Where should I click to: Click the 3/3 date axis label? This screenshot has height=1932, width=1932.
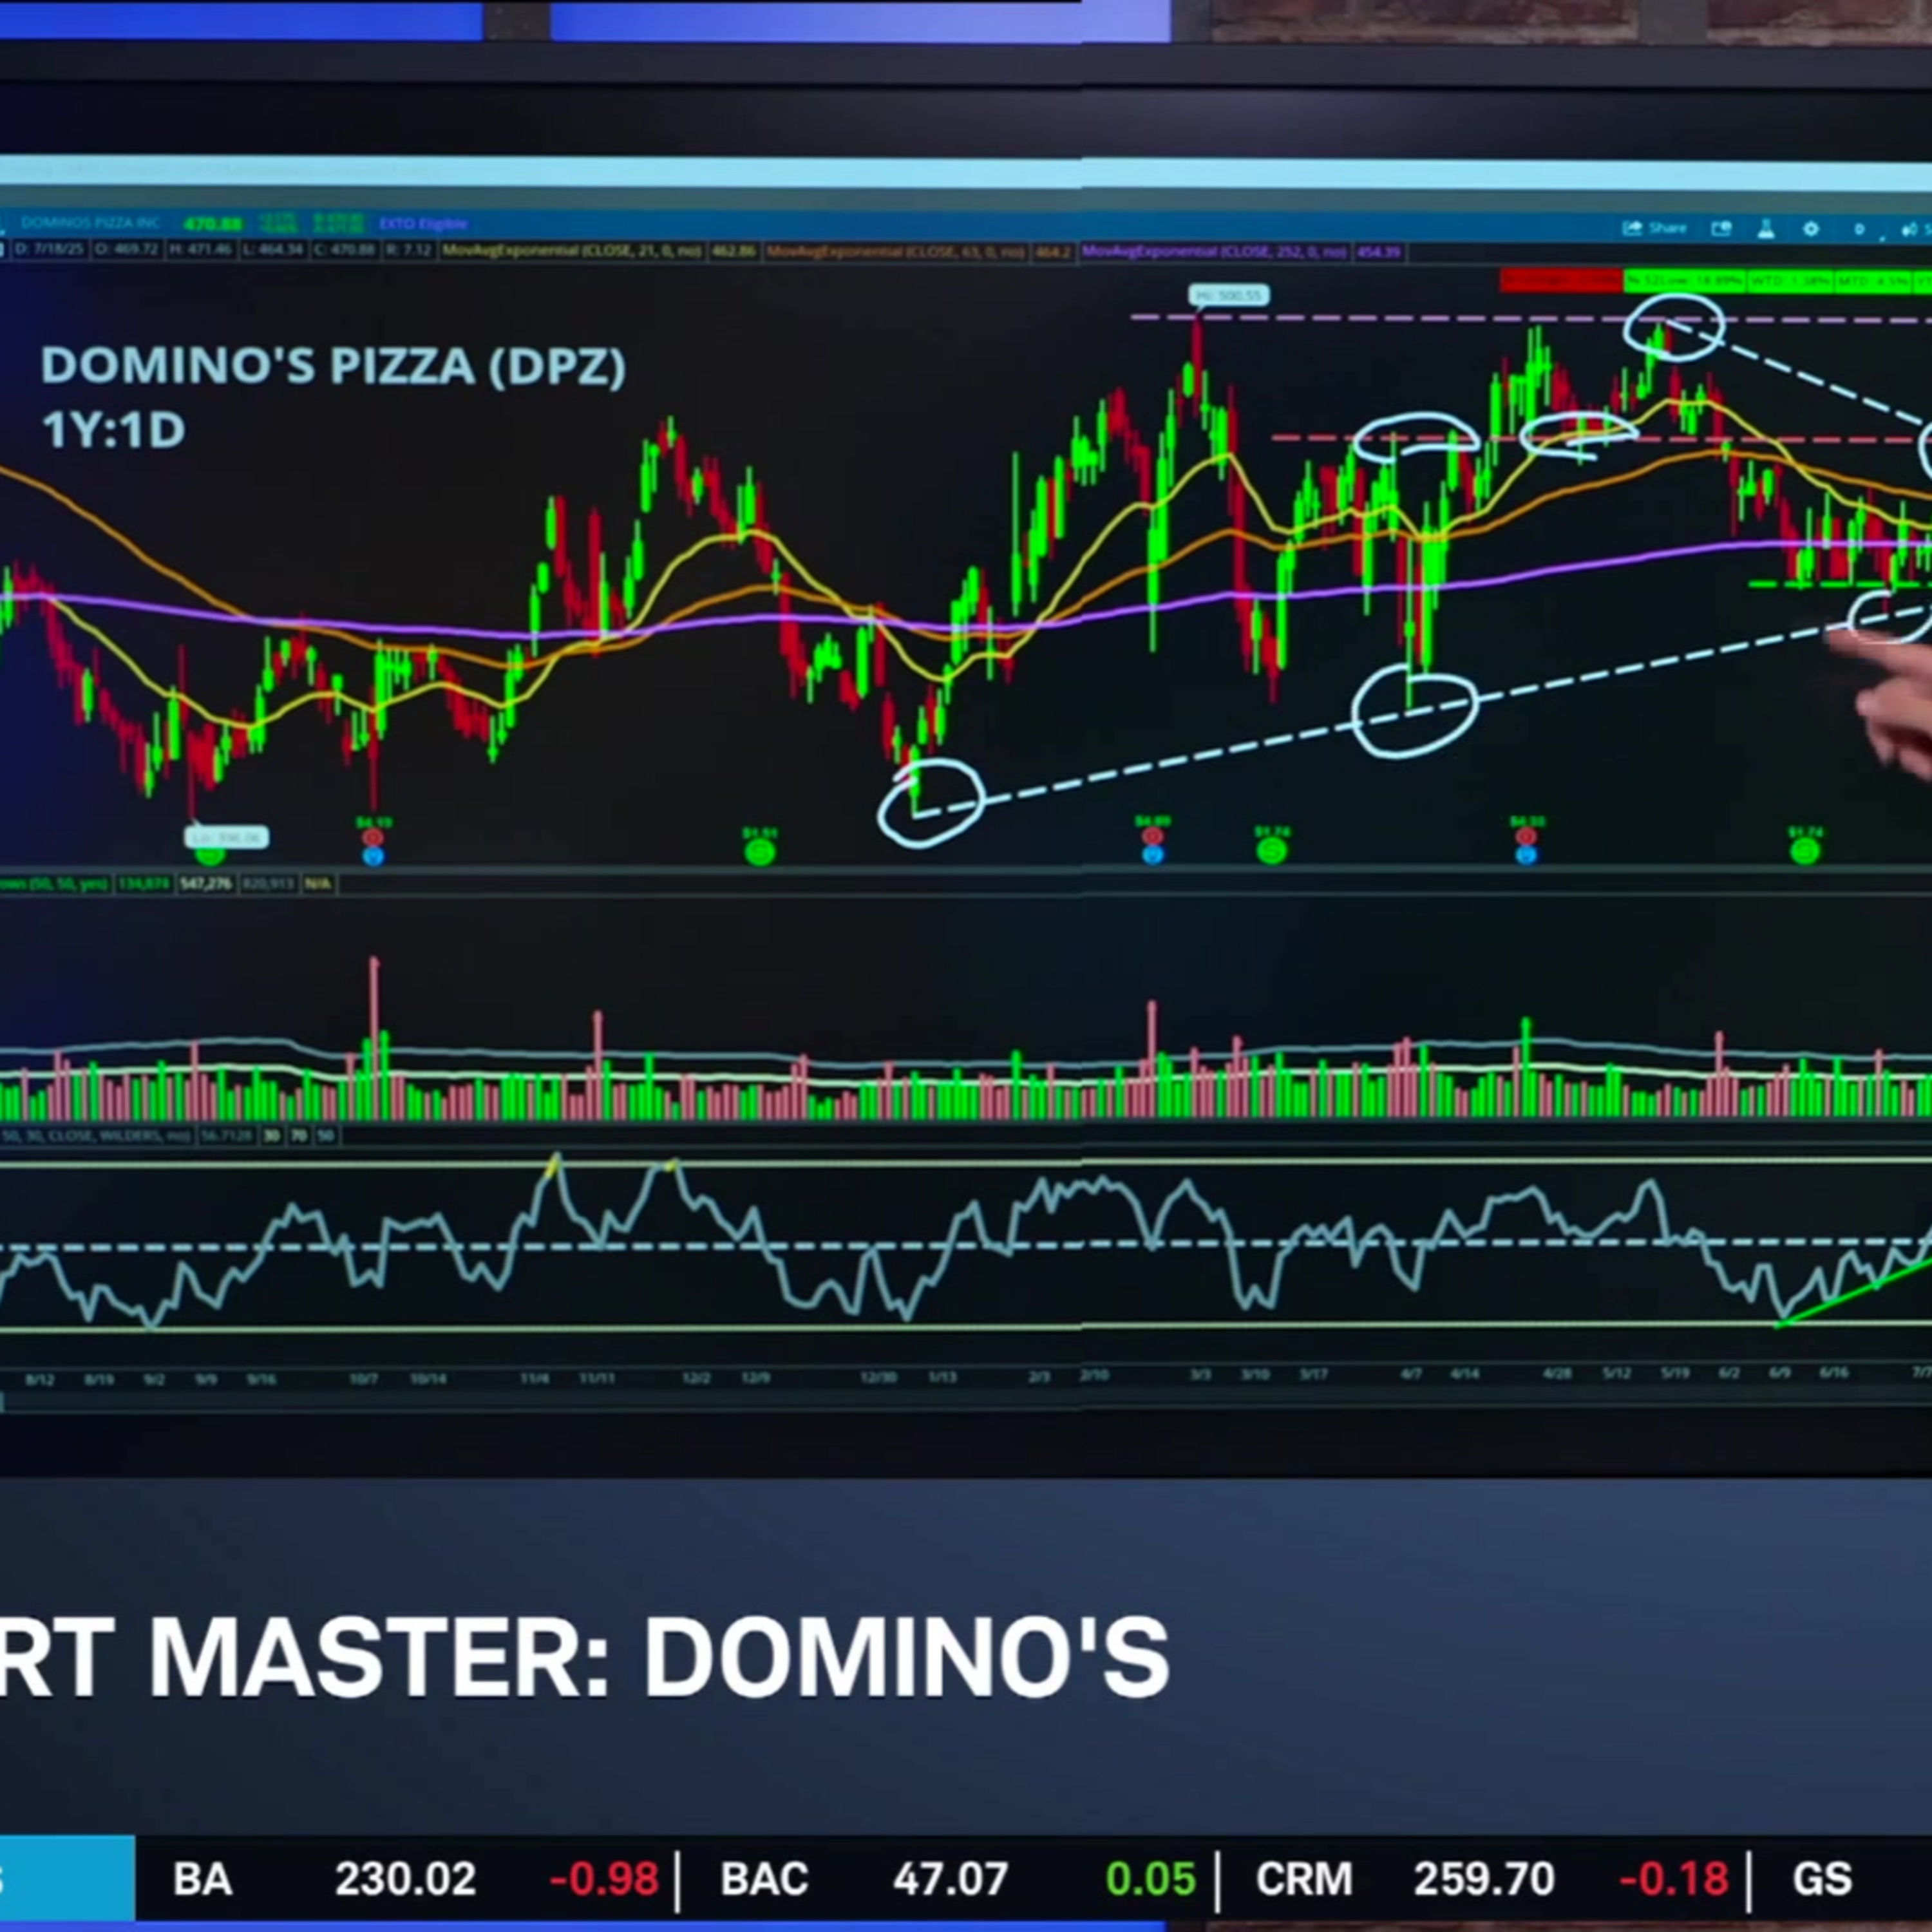[1200, 1375]
